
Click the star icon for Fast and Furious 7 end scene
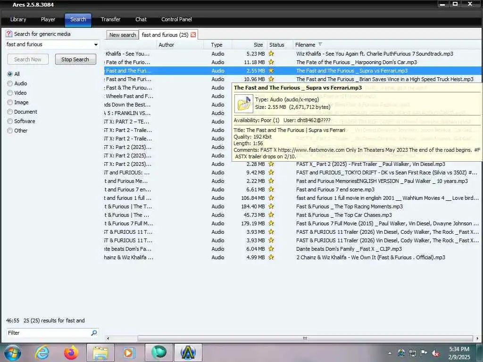click(271, 189)
